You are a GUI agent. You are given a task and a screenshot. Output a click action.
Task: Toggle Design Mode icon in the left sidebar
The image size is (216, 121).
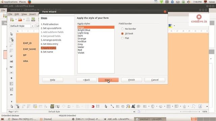[11, 40]
